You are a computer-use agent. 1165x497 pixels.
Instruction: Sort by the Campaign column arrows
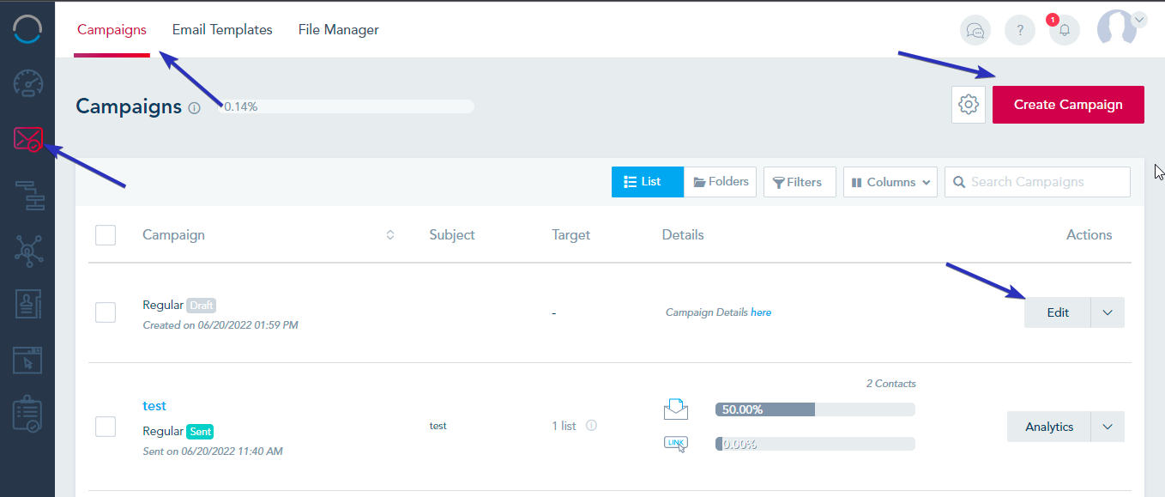click(x=390, y=234)
